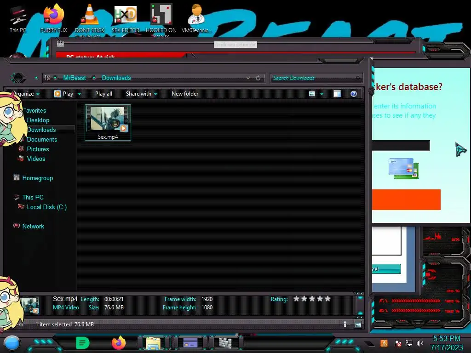Toggle the preview pane icon

point(337,94)
